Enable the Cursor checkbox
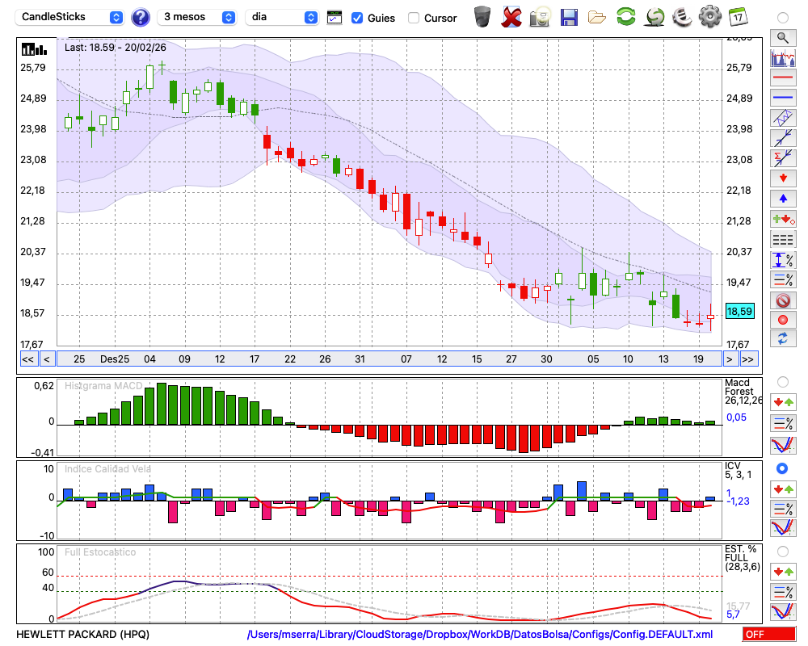 (414, 18)
